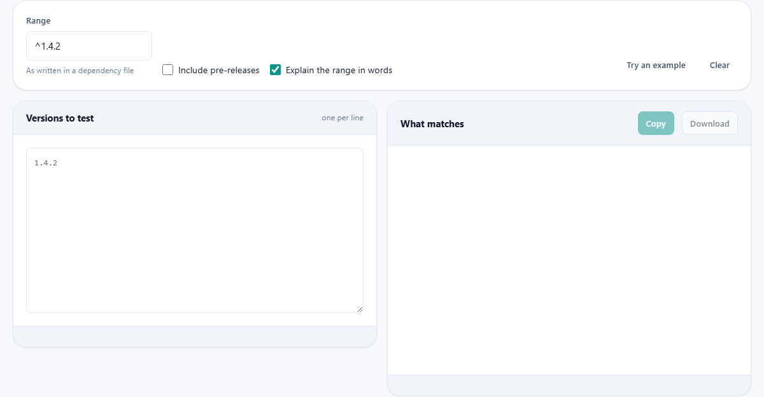This screenshot has height=397, width=764.
Task: Click the Try an example button
Action: (x=656, y=65)
